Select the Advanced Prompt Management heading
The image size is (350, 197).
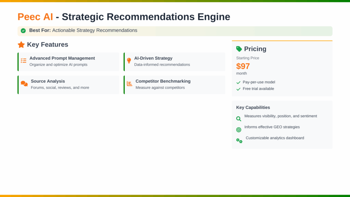pyautogui.click(x=62, y=58)
